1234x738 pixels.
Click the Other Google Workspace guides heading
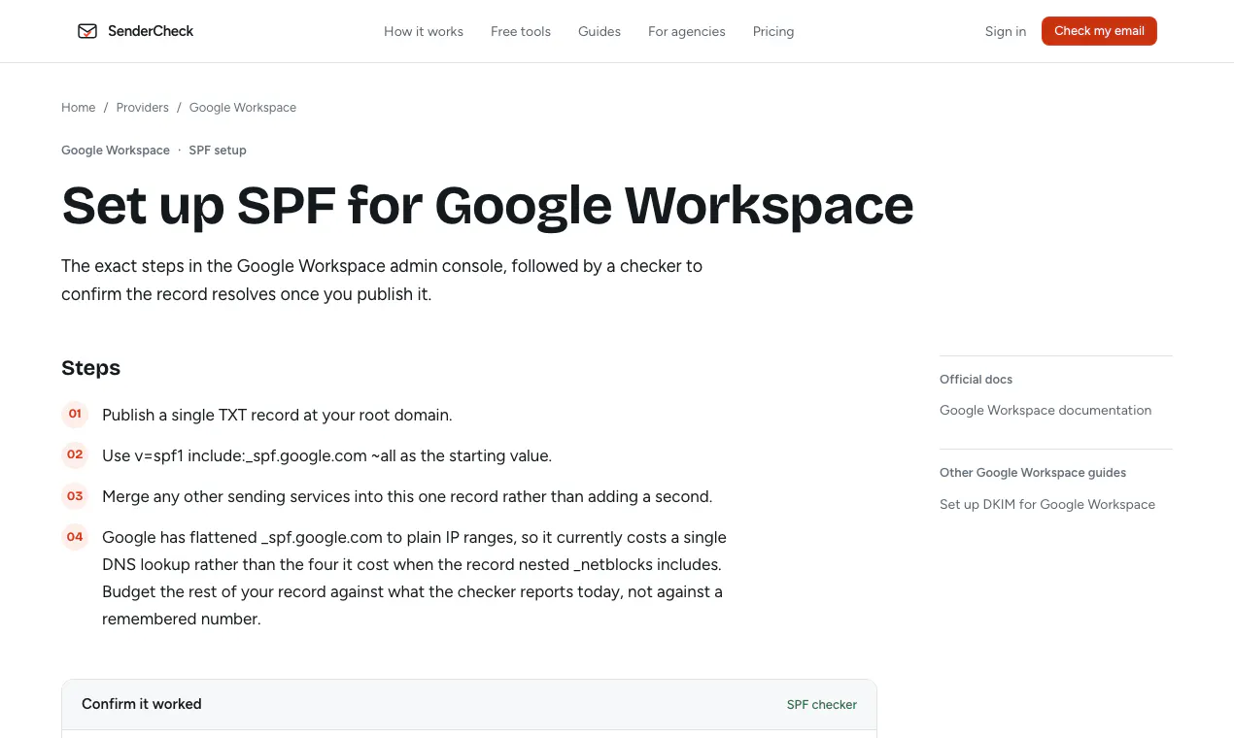point(1033,473)
